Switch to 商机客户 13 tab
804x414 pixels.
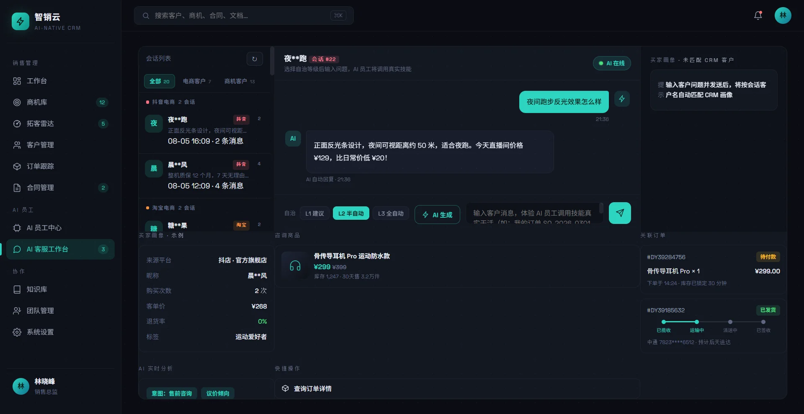[x=240, y=81]
